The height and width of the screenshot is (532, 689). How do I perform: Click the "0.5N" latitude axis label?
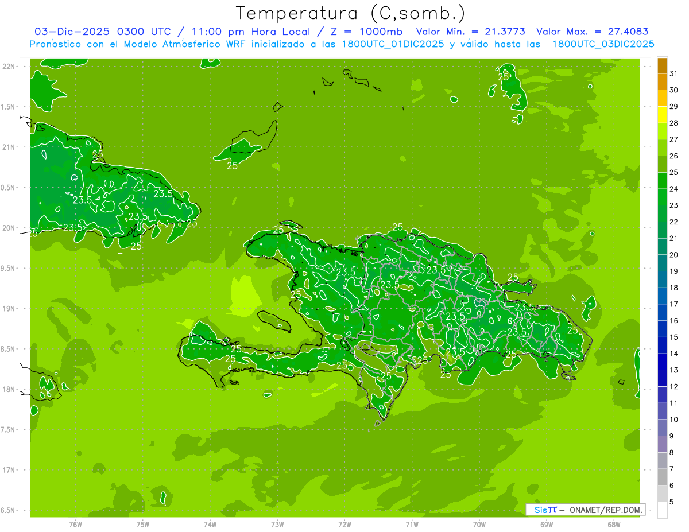9,188
